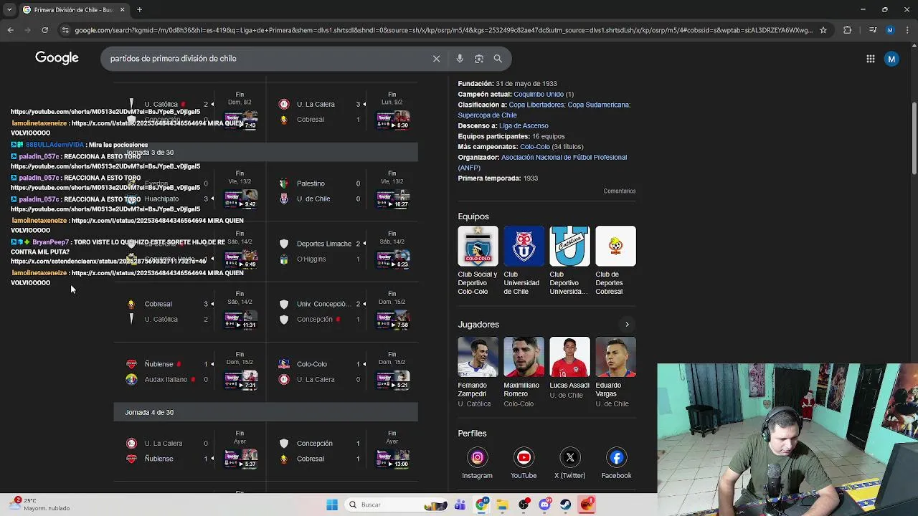Open the league's X (Twitter) profile
This screenshot has width=918, height=516.
[570, 464]
